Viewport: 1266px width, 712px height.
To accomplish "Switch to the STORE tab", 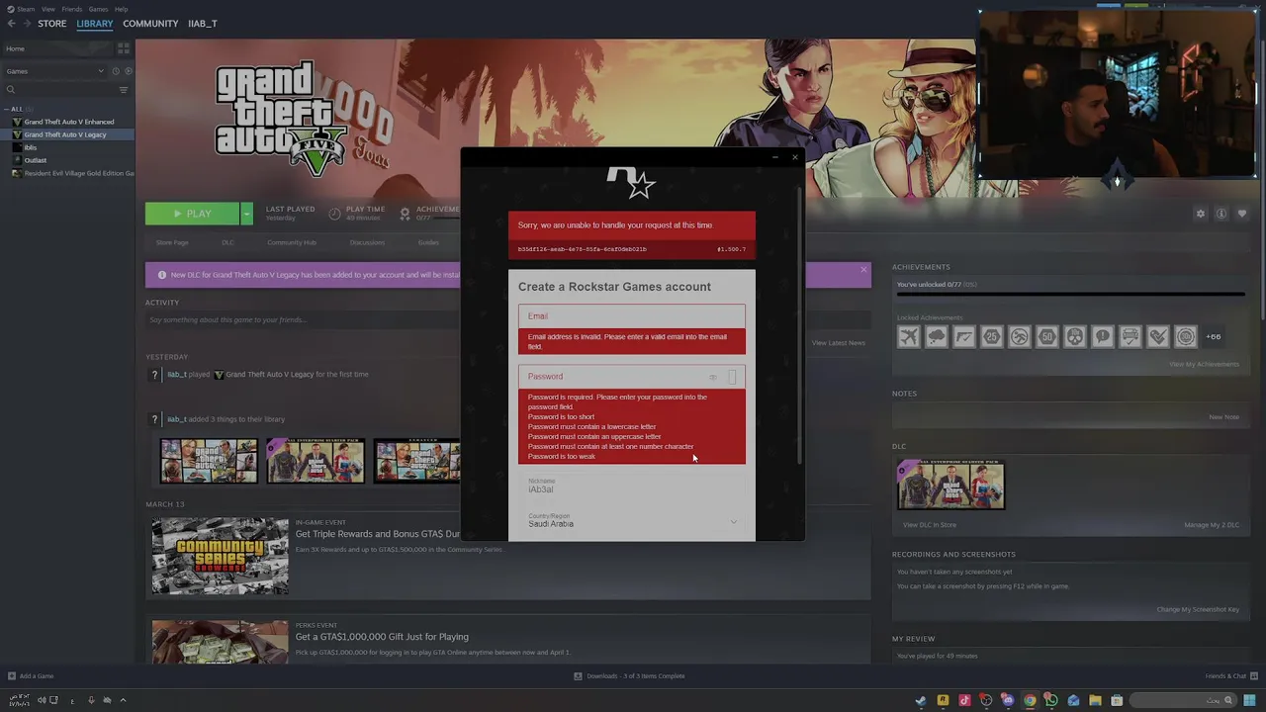I will tap(52, 23).
